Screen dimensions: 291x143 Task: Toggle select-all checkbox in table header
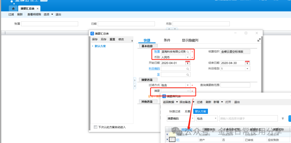click(172, 130)
